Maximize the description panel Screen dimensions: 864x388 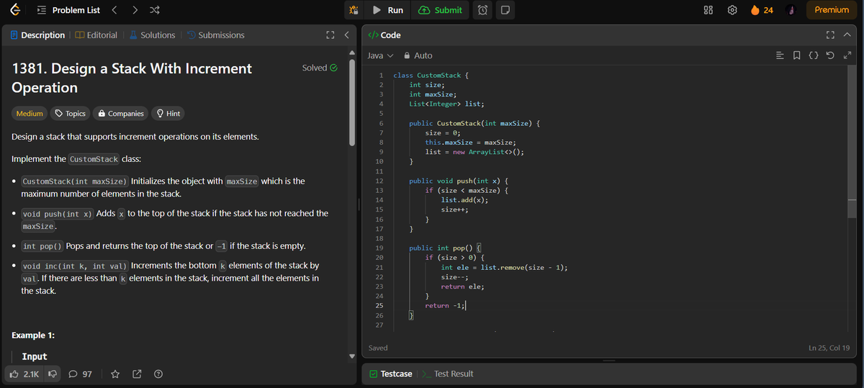[330, 35]
